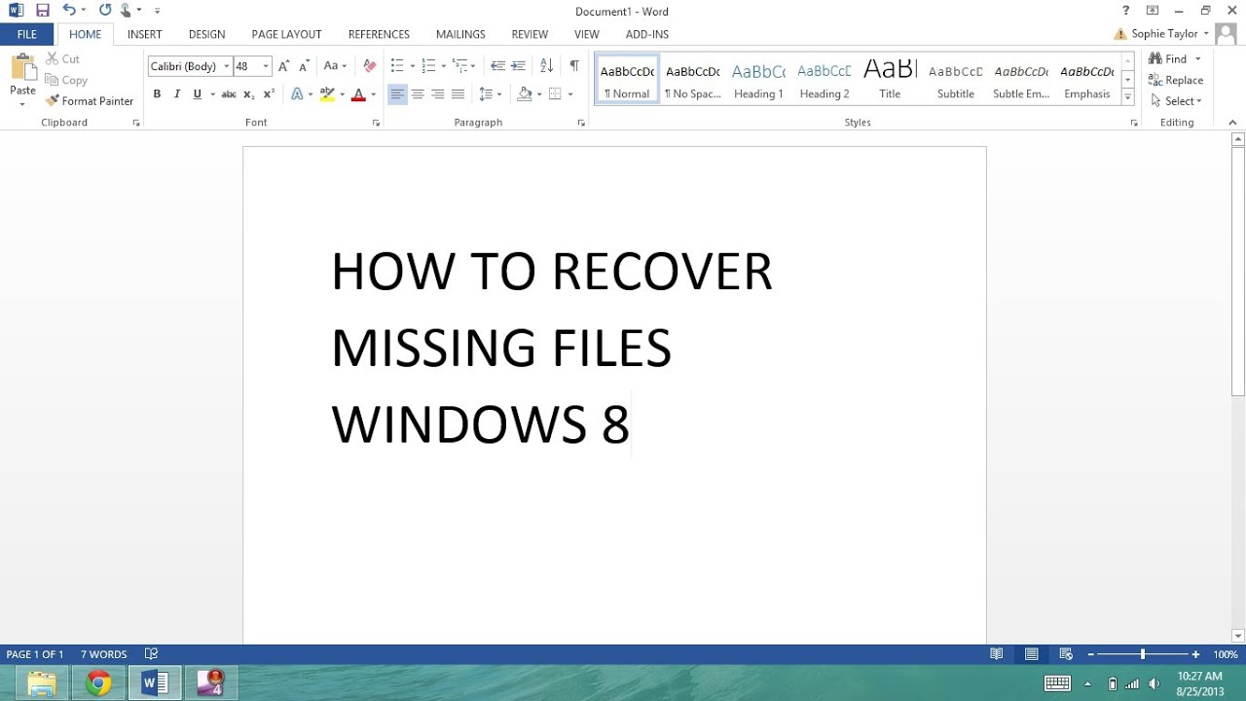Toggle underline formatting

198,94
